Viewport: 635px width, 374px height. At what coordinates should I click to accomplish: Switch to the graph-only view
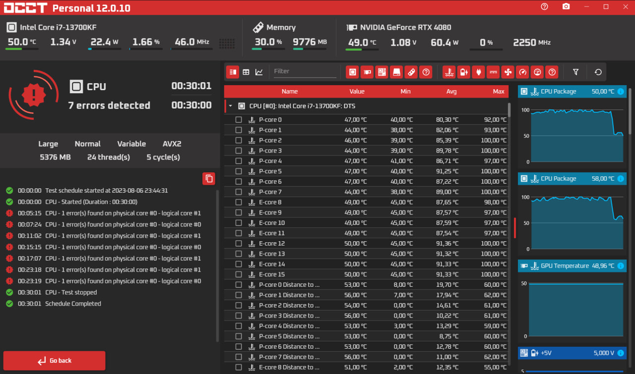coord(259,72)
